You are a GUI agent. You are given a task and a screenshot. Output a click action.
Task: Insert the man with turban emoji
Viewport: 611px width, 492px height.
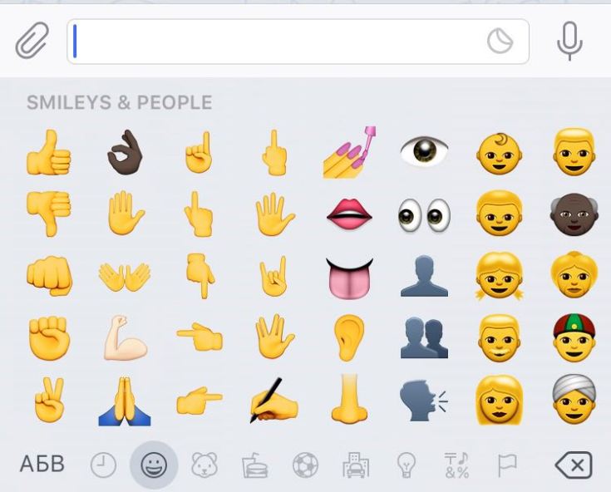(574, 399)
